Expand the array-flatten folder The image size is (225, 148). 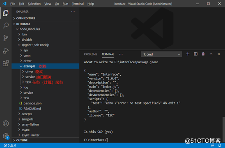click(x=45, y=125)
